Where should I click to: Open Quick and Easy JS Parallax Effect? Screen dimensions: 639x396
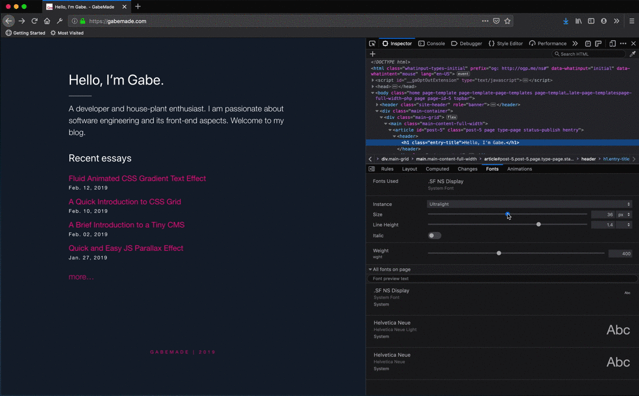[126, 248]
